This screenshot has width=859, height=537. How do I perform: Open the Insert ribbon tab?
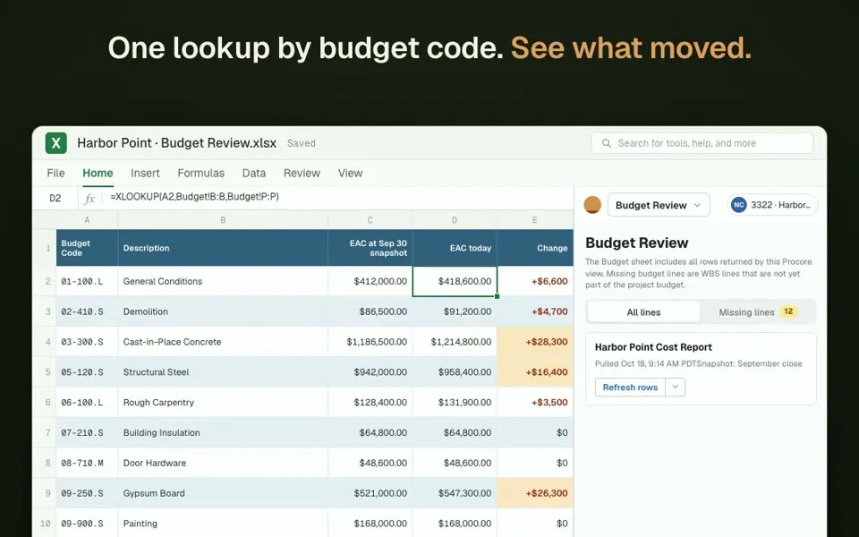(145, 173)
